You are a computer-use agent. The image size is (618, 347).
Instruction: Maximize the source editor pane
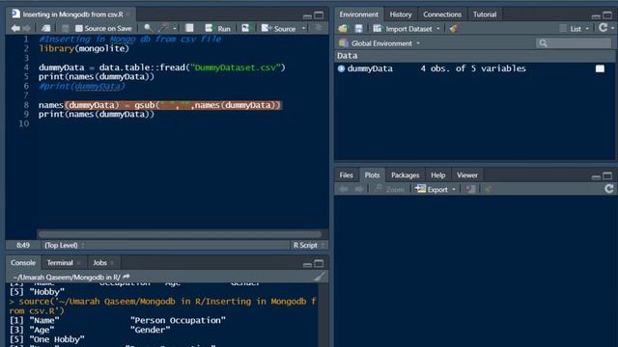(x=319, y=15)
